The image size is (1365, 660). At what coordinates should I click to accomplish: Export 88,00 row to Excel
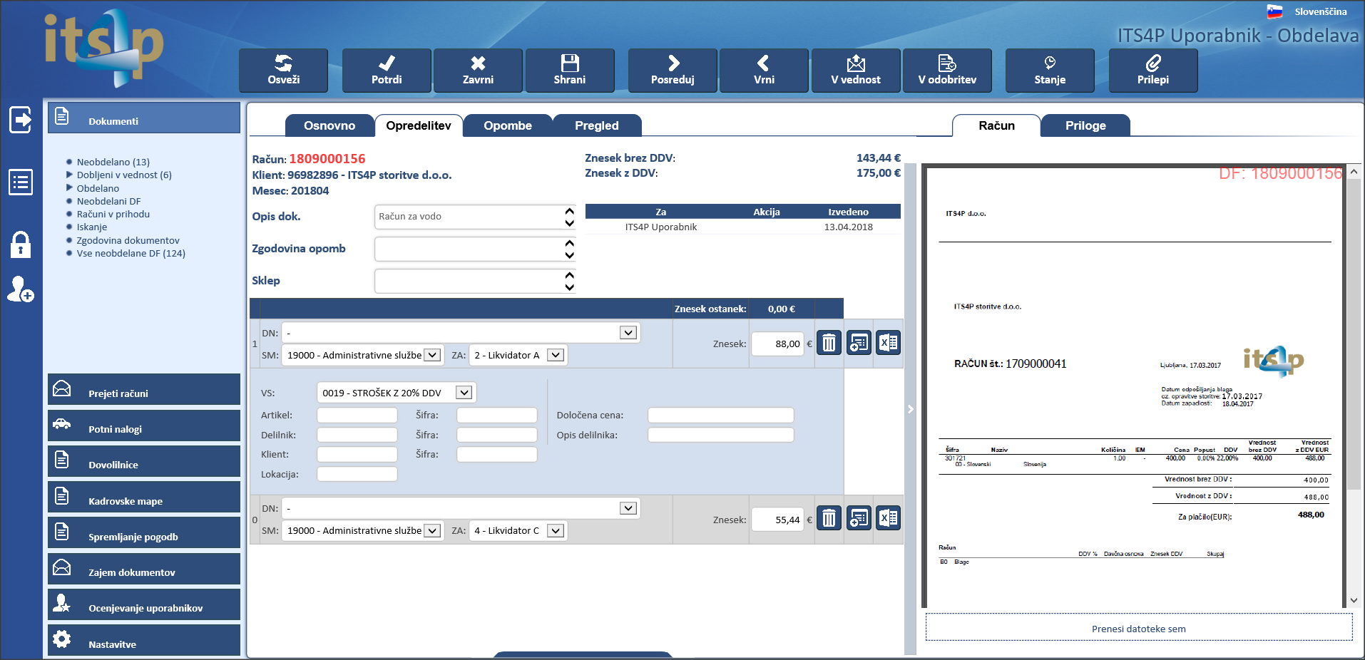tap(889, 343)
